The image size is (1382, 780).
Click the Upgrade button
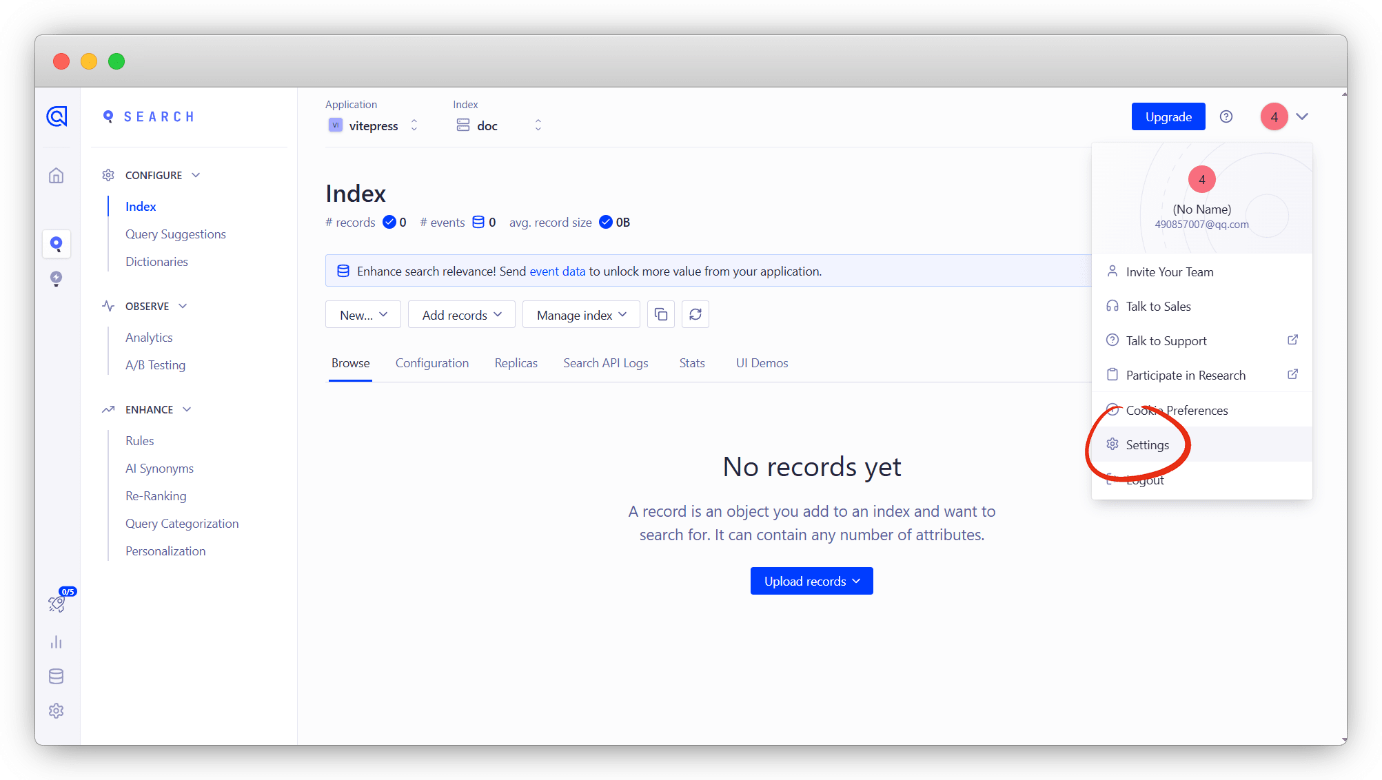tap(1168, 116)
